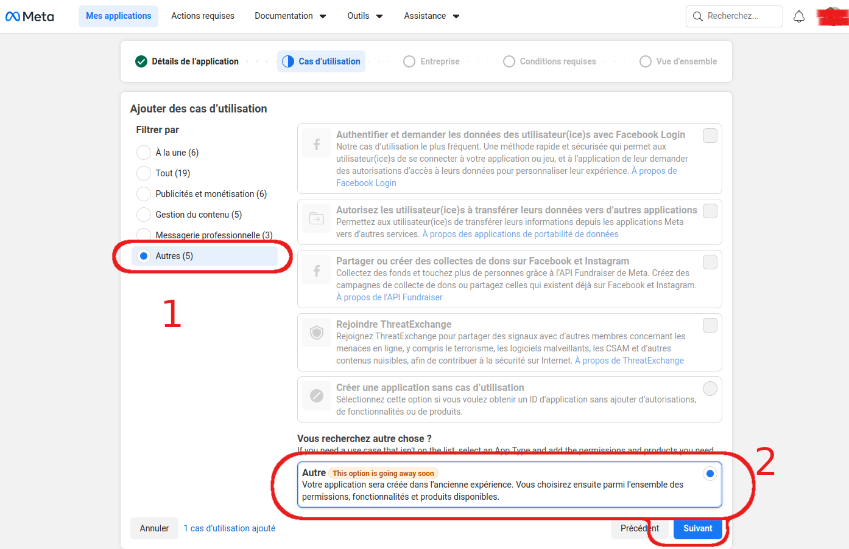Open the profile avatar menu
Viewport: 849px width, 549px height.
click(x=833, y=16)
